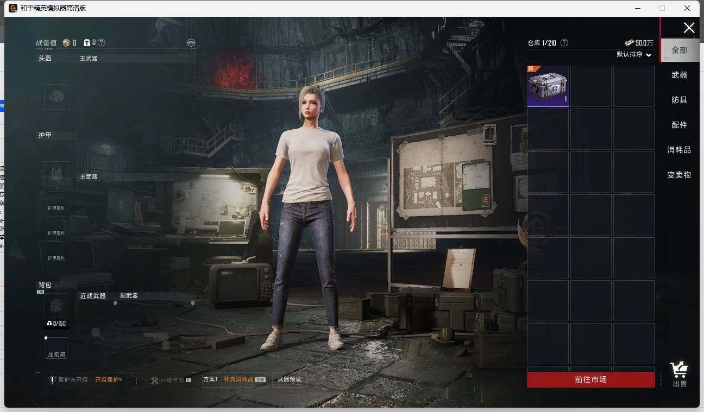
Task: Switch to the 变卖物 category tab
Action: 680,175
